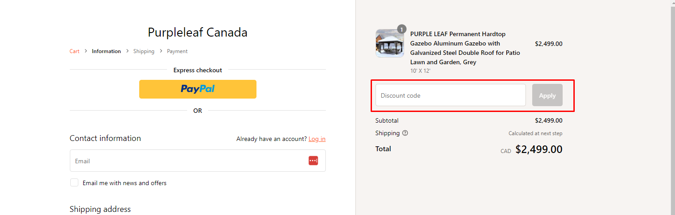Enable Email me with news and offers
This screenshot has width=675, height=215.
click(74, 183)
